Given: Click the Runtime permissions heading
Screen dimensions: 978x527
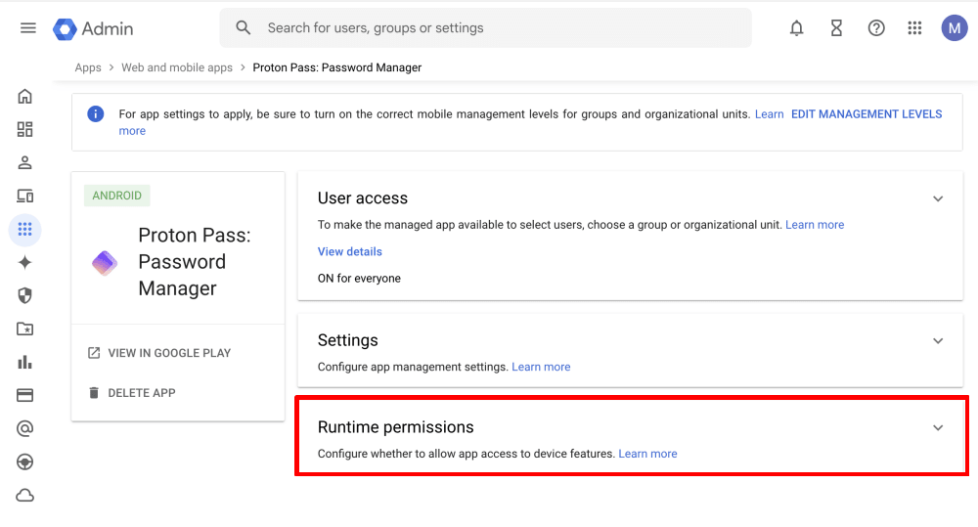Looking at the screenshot, I should tap(396, 427).
